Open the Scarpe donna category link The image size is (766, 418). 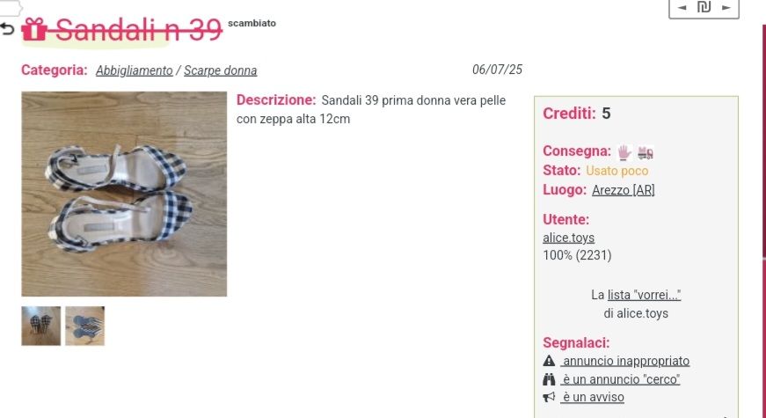[x=221, y=70]
